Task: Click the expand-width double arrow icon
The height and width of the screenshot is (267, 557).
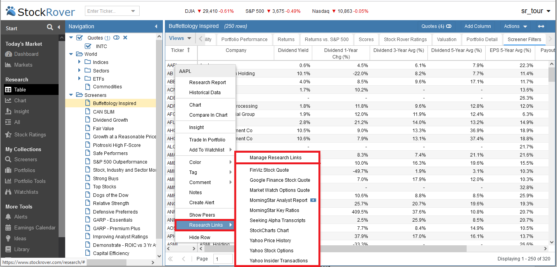Action: pyautogui.click(x=541, y=26)
